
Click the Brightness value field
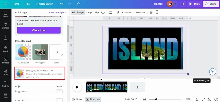pyautogui.click(x=59, y=92)
